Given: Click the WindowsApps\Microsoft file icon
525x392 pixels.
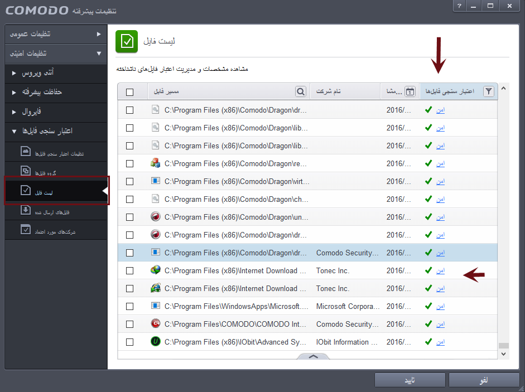Looking at the screenshot, I should coord(155,306).
